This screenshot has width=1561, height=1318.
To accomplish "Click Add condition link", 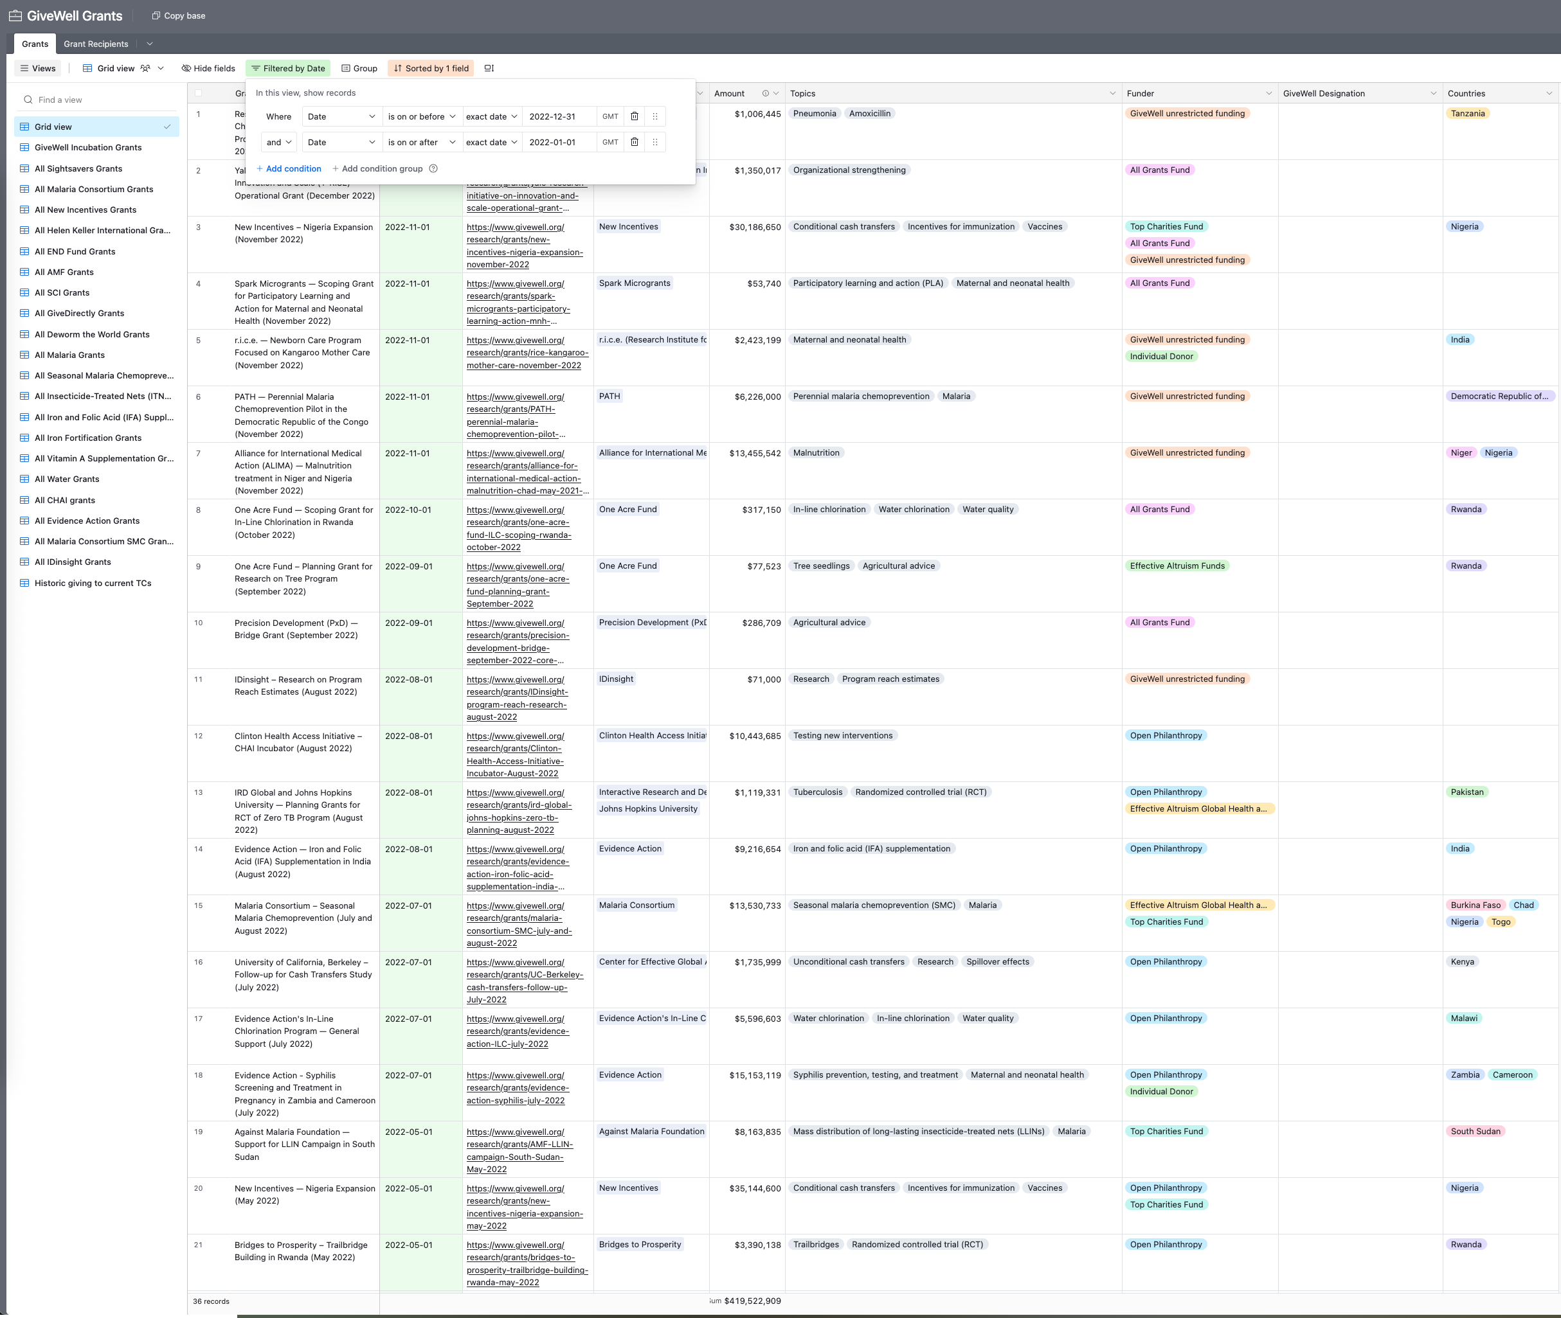I will [x=289, y=169].
